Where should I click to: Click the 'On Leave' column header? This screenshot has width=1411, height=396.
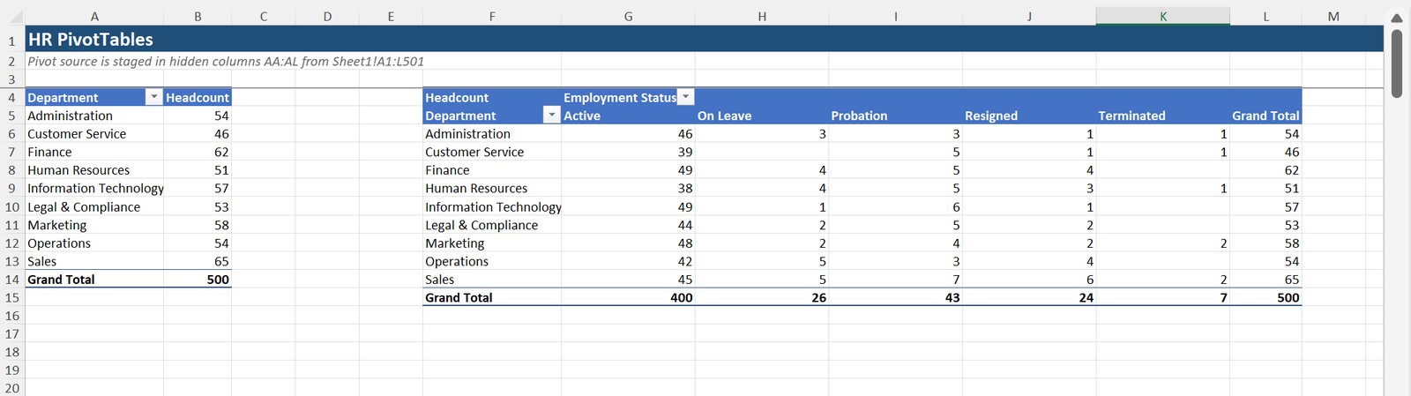pyautogui.click(x=762, y=116)
